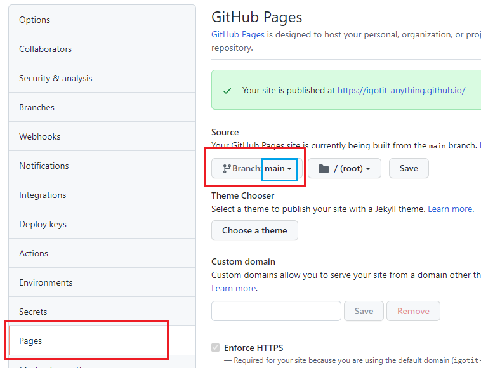
Task: Open Security & analysis settings
Action: click(102, 78)
